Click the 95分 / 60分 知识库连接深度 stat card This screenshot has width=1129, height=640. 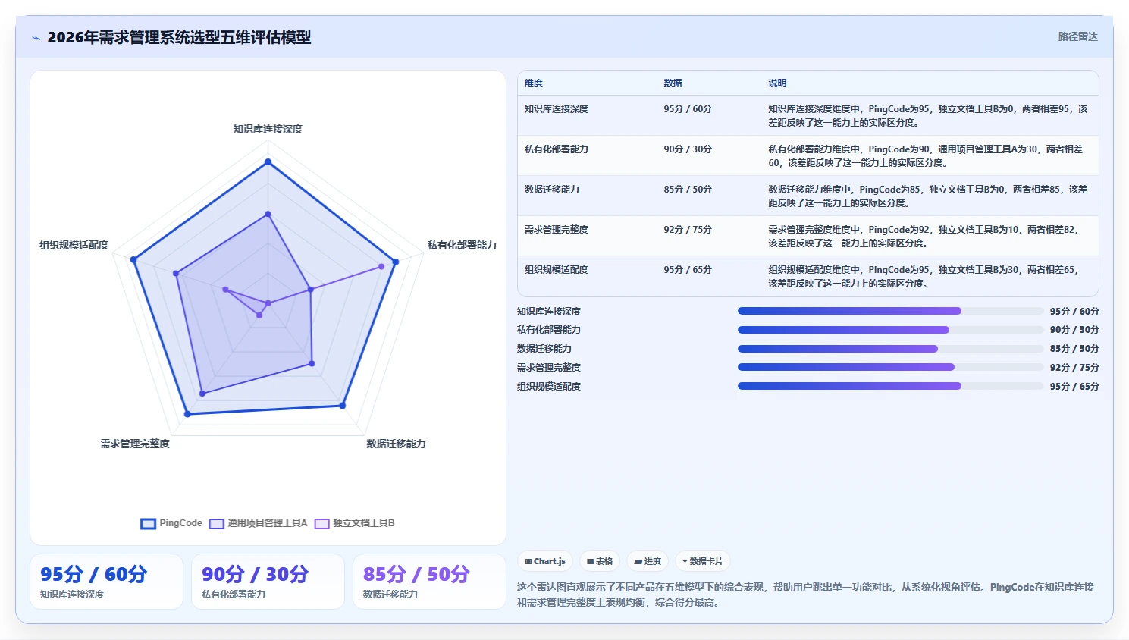tap(106, 582)
